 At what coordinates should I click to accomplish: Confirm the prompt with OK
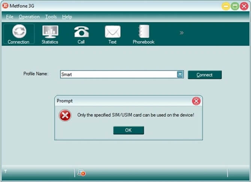coord(128,130)
